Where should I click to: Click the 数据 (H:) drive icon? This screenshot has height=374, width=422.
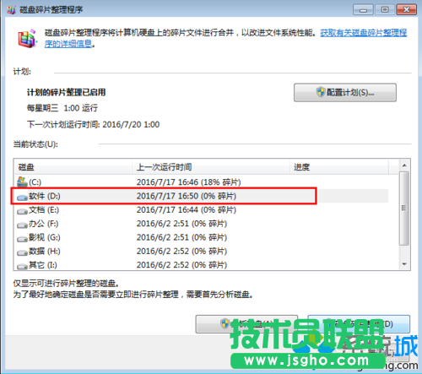22,252
